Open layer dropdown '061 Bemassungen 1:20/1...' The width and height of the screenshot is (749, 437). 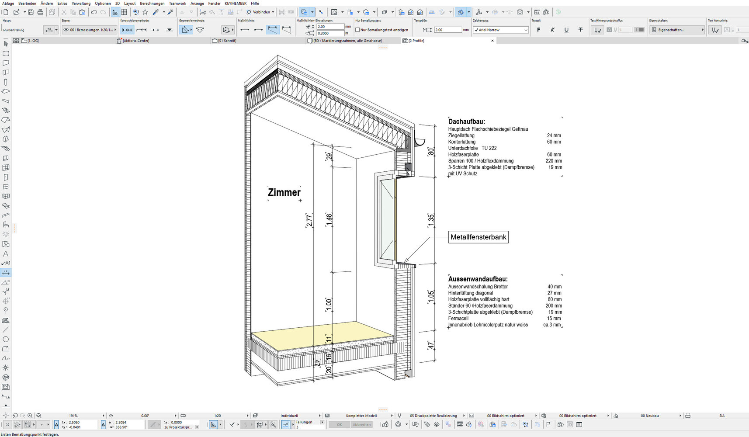click(x=89, y=30)
